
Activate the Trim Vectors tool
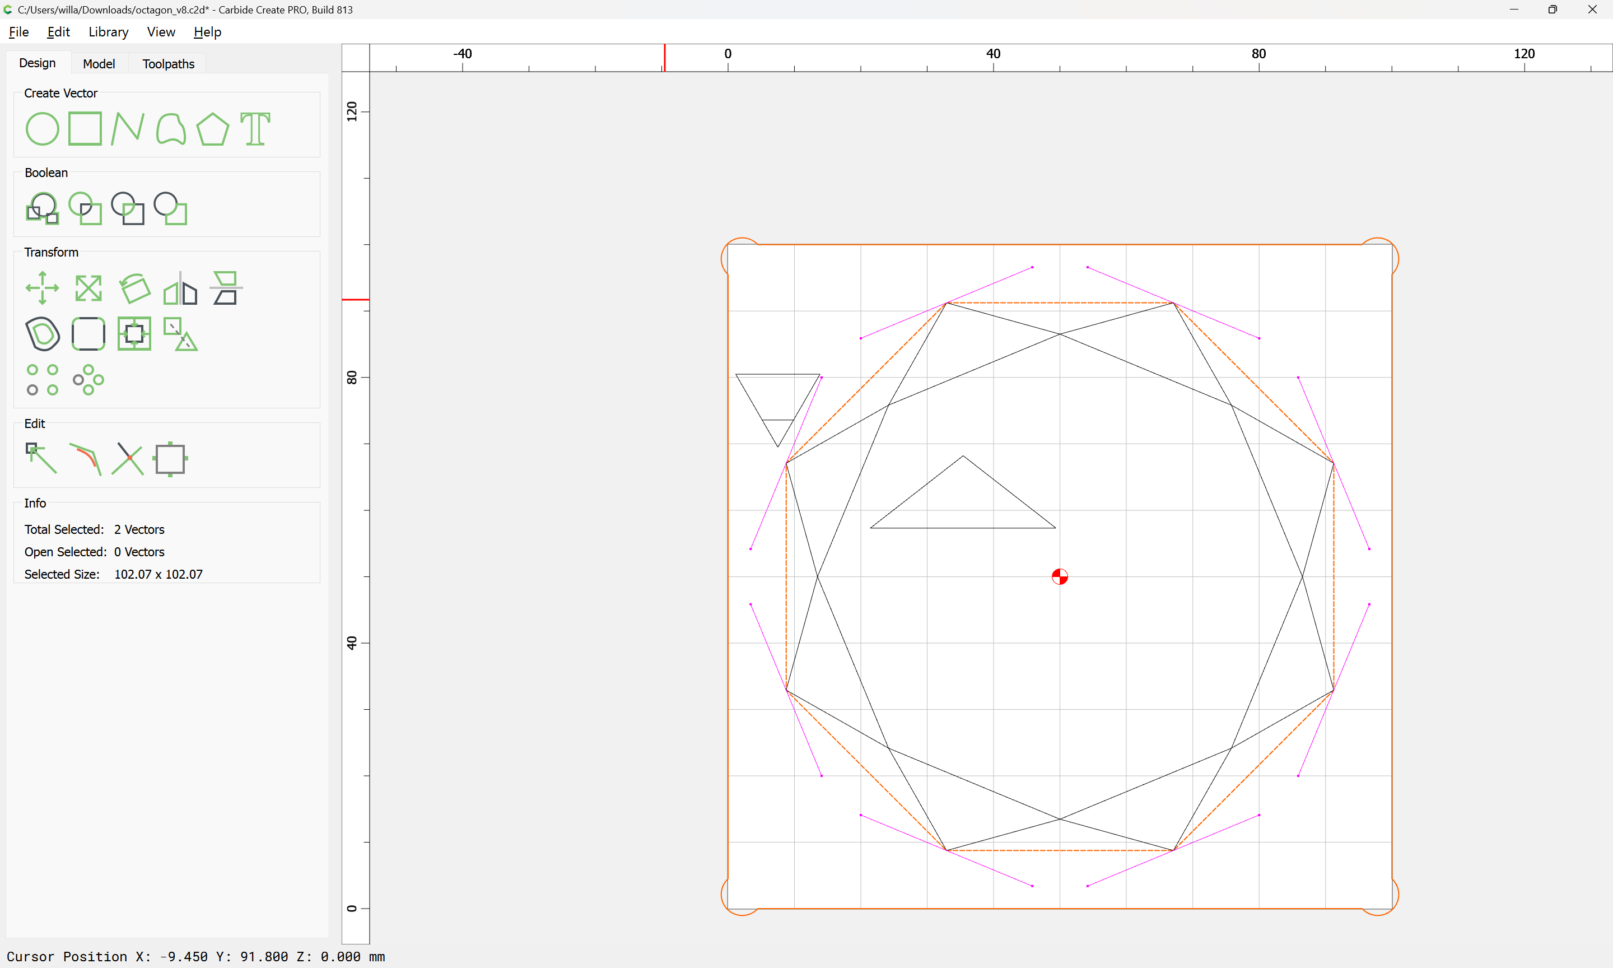pyautogui.click(x=85, y=459)
